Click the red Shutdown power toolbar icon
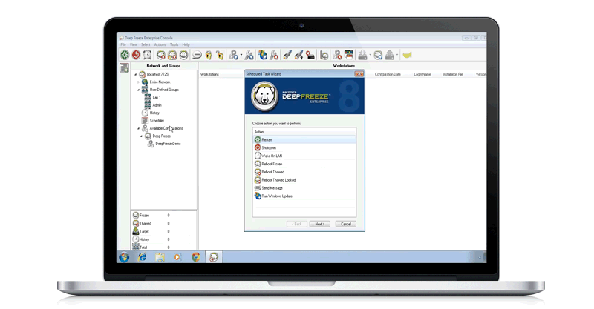This screenshot has height=309, width=594. 136,56
